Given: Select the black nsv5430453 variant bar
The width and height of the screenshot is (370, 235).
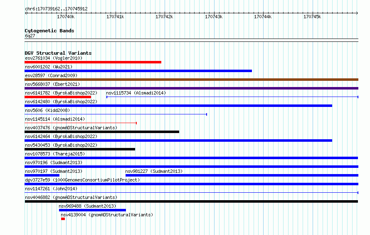Looking at the screenshot, I should tap(80, 149).
